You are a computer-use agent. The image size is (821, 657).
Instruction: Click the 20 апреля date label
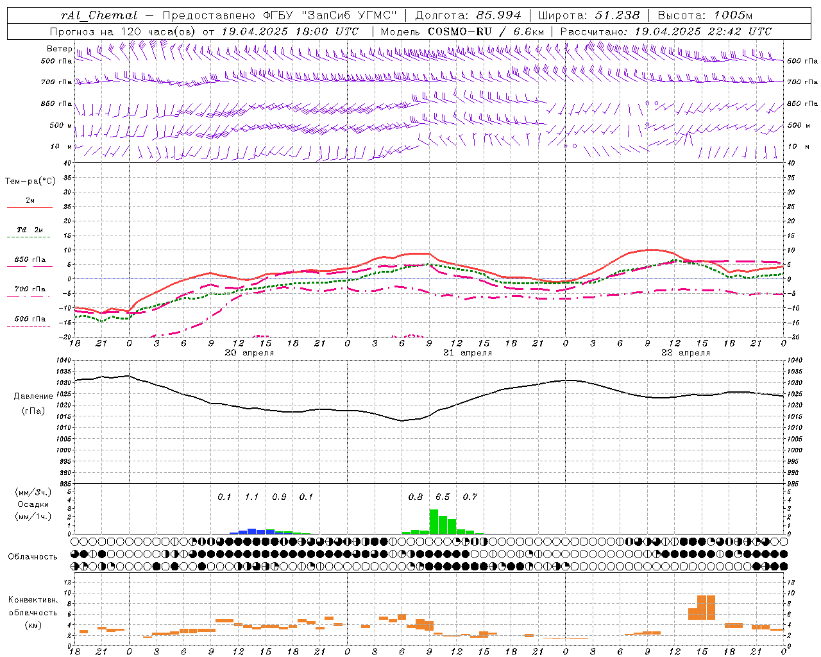point(249,353)
